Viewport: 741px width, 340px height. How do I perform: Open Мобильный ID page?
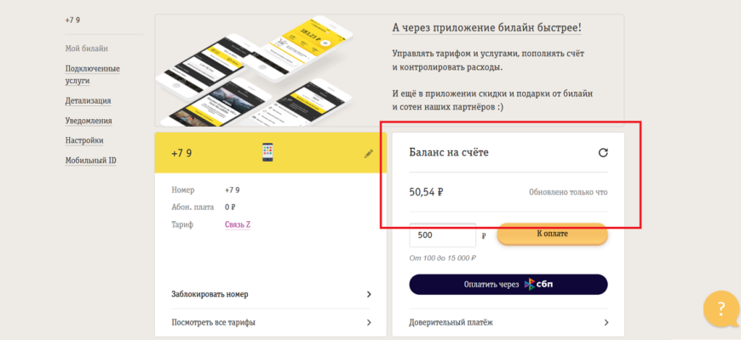[x=91, y=161]
